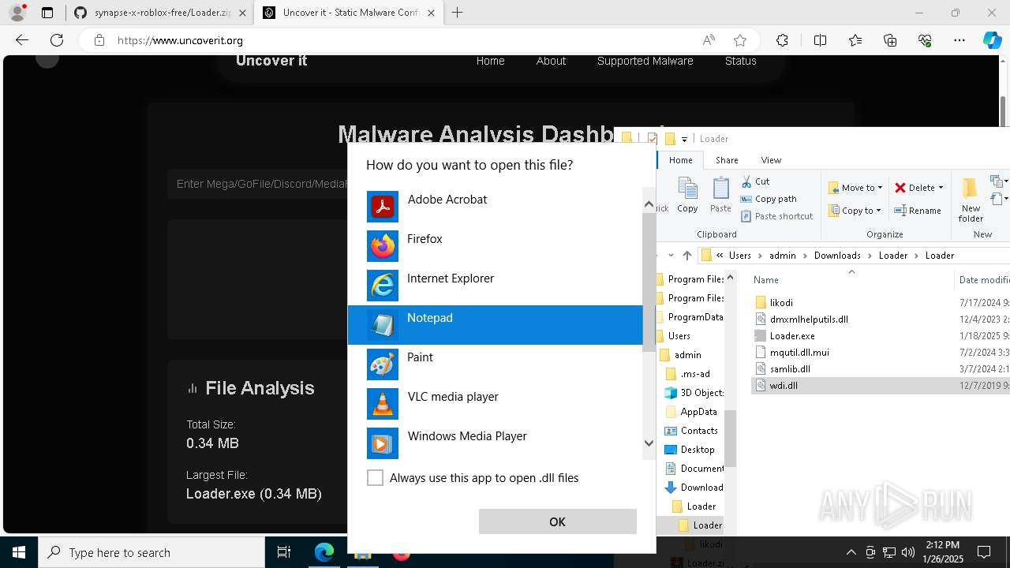Select samlib.dll in file list
The width and height of the screenshot is (1010, 568).
click(790, 368)
